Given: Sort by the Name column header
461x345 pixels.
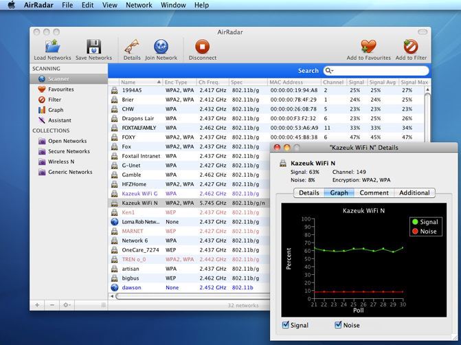Looking at the screenshot, I should 141,82.
